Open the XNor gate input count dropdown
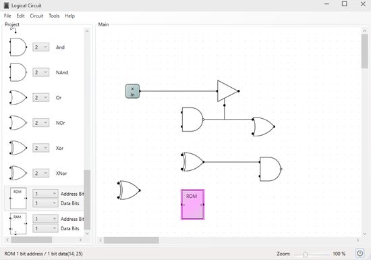This screenshot has width=371, height=260. [41, 173]
